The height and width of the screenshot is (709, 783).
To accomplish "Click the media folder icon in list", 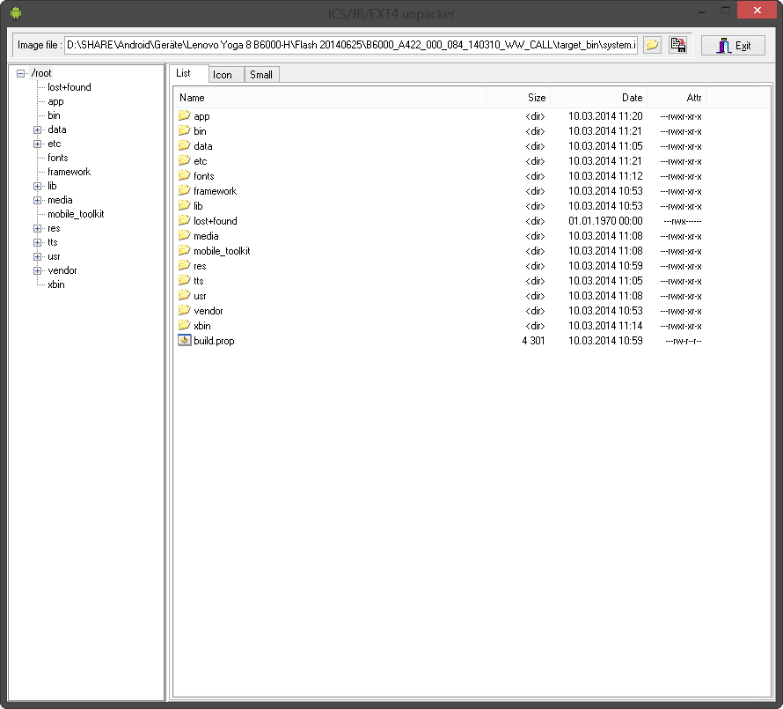I will tap(184, 235).
